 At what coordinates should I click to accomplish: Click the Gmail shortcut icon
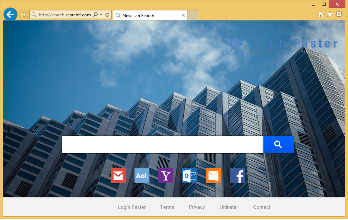(118, 176)
